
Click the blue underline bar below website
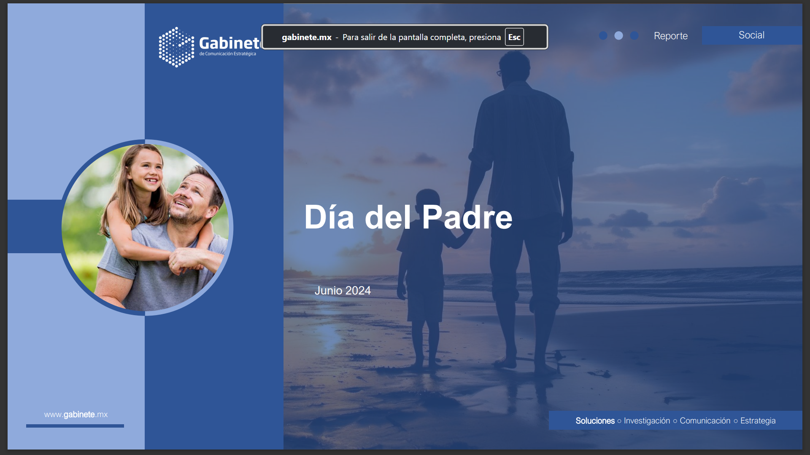75,426
